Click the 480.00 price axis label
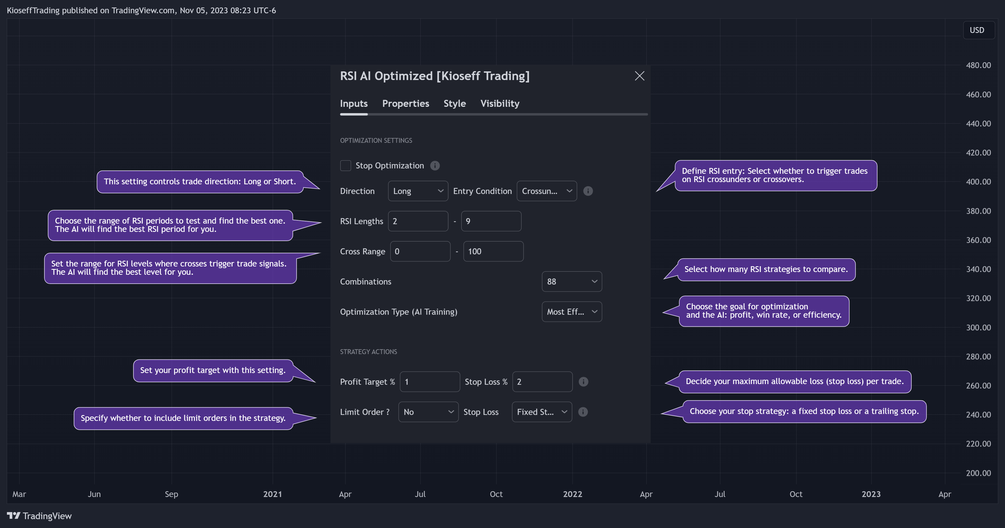 tap(978, 65)
